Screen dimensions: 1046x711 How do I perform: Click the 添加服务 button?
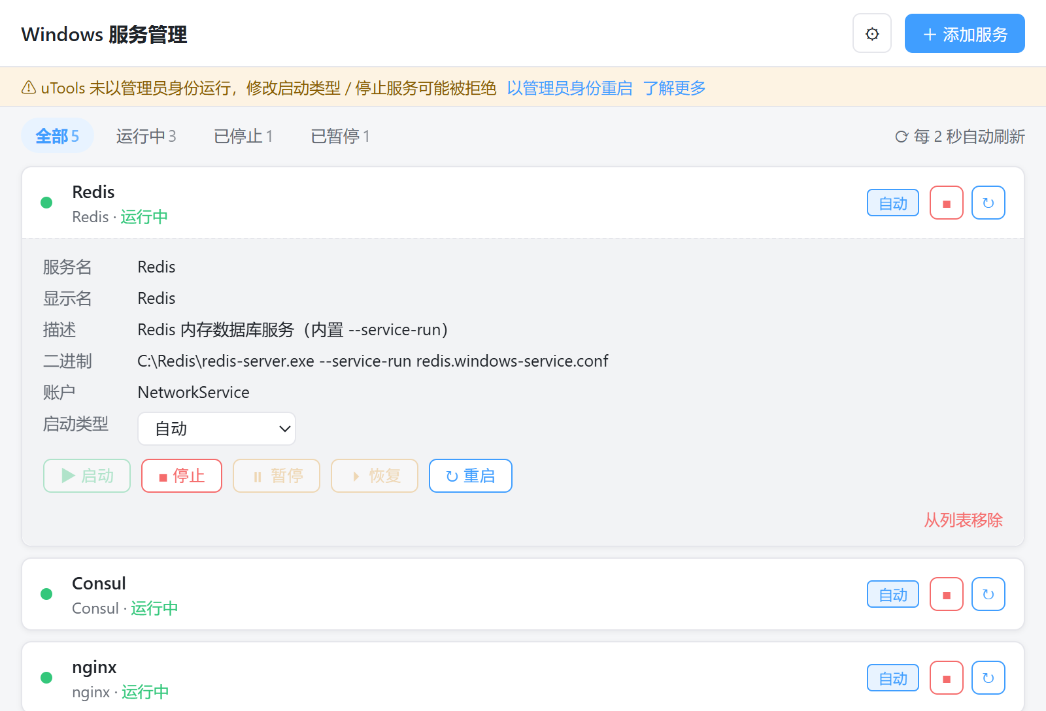pos(964,33)
